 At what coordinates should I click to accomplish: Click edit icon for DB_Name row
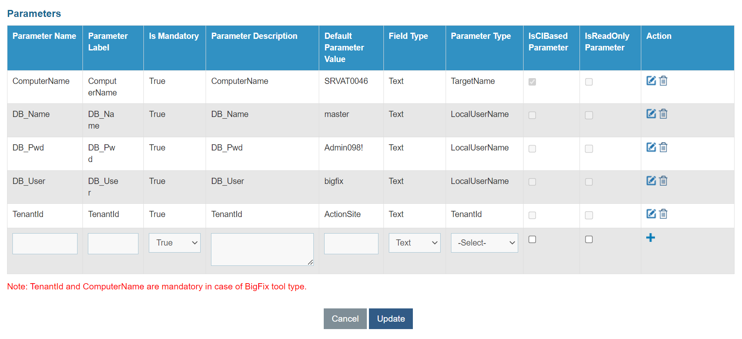[651, 114]
